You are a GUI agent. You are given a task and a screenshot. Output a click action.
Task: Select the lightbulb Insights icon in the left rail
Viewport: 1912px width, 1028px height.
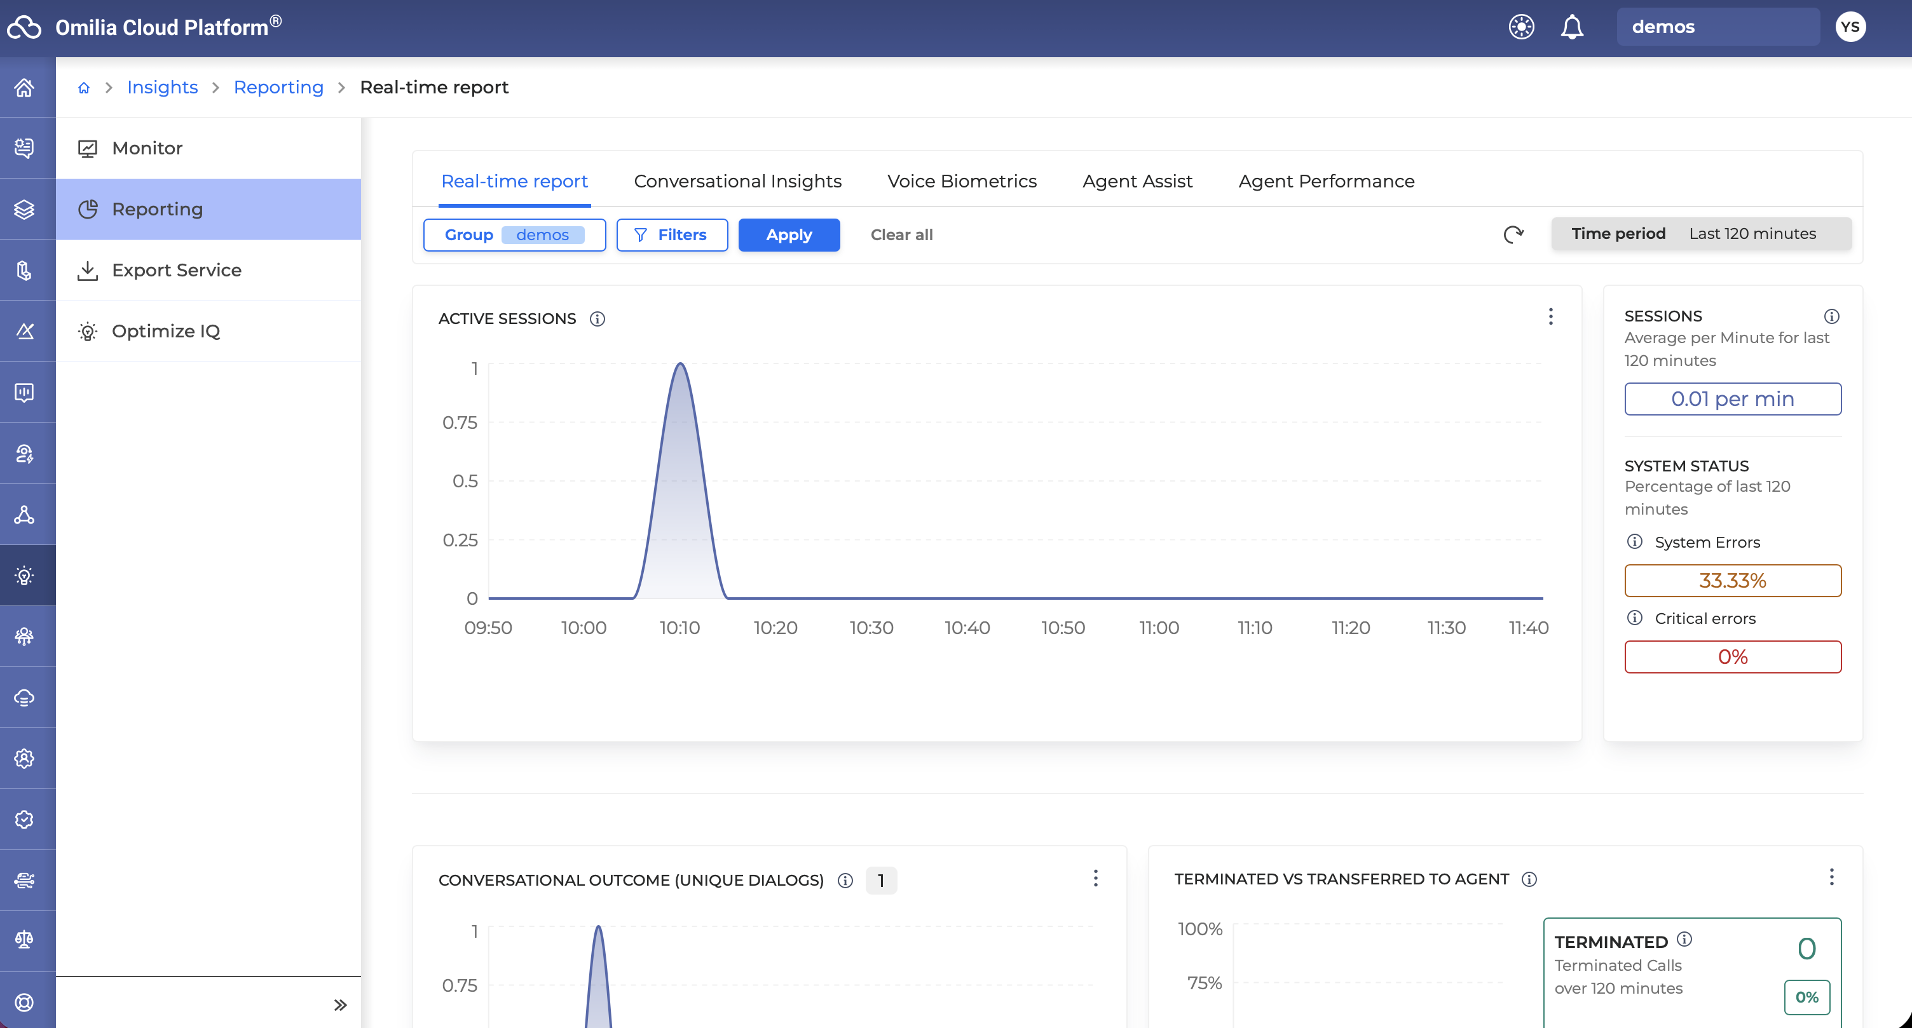(25, 576)
